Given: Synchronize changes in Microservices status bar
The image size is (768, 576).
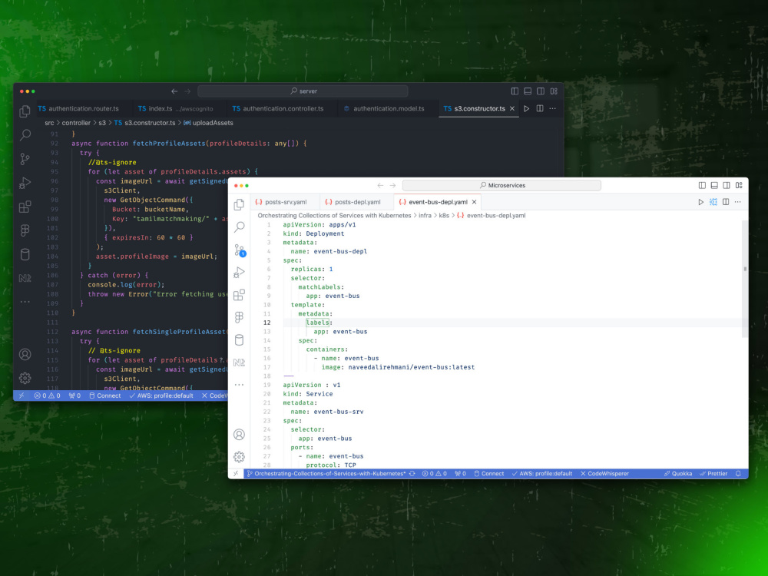Looking at the screenshot, I should click(x=412, y=474).
